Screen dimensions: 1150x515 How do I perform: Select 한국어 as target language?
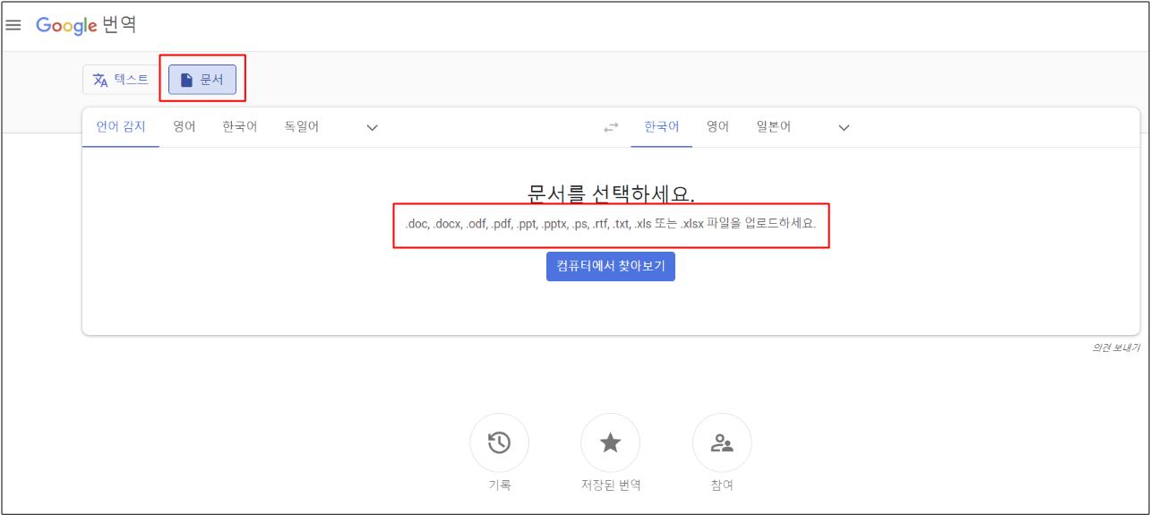pos(662,127)
